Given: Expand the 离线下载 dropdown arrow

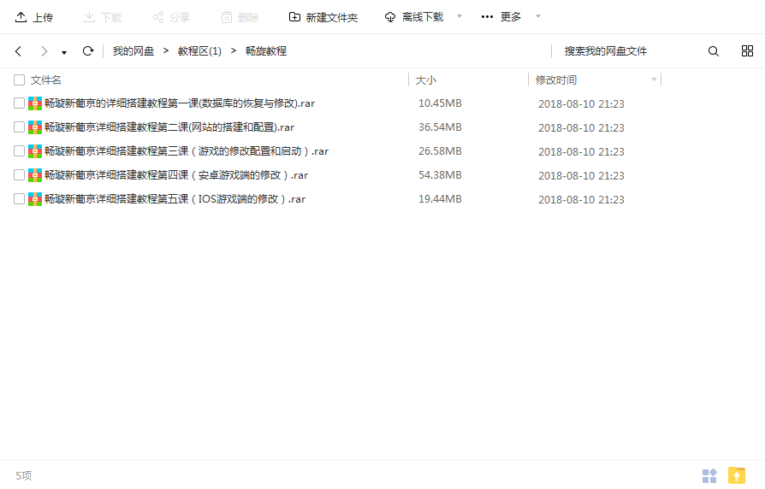Looking at the screenshot, I should (459, 17).
